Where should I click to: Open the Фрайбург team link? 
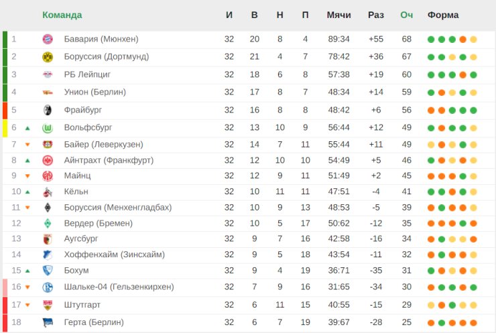tap(83, 110)
